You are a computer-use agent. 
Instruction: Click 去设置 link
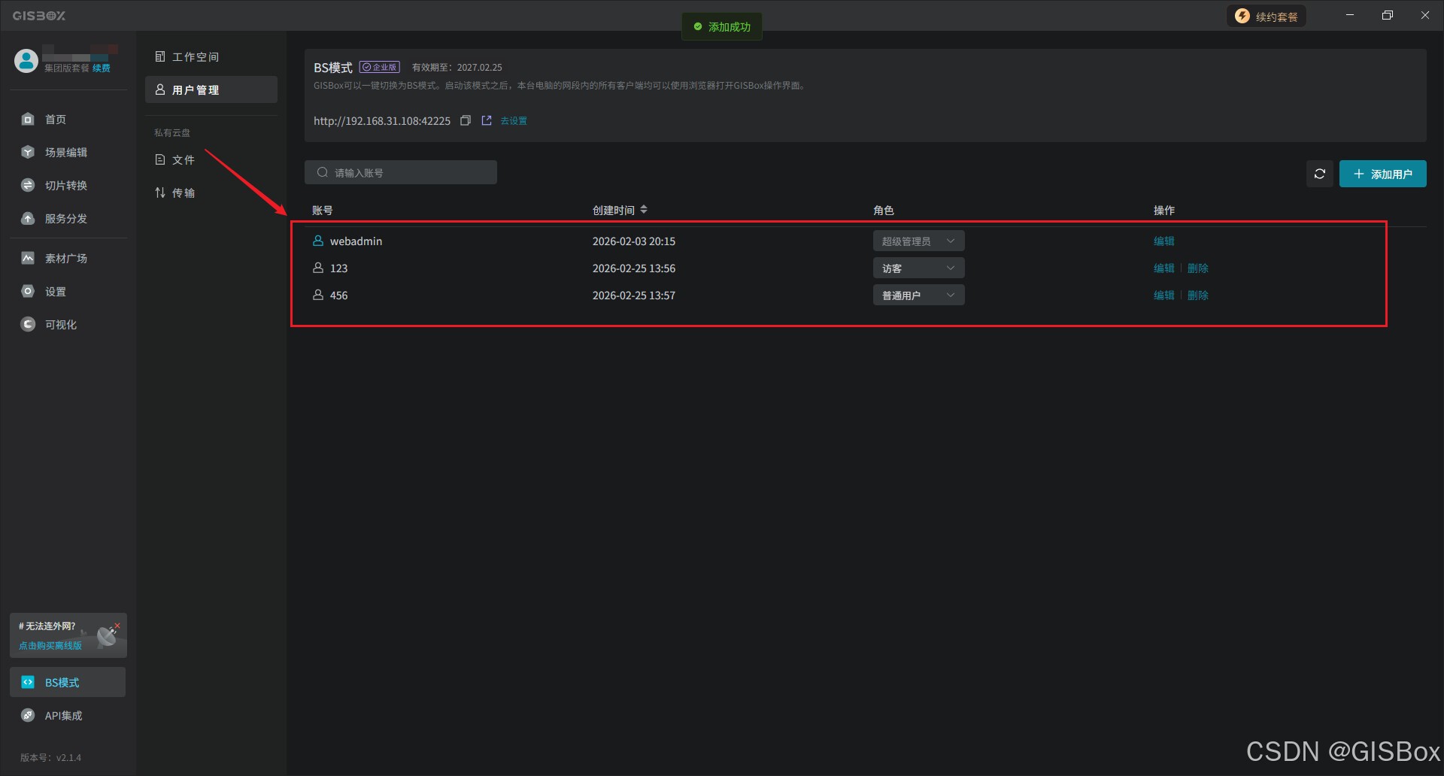tap(514, 120)
